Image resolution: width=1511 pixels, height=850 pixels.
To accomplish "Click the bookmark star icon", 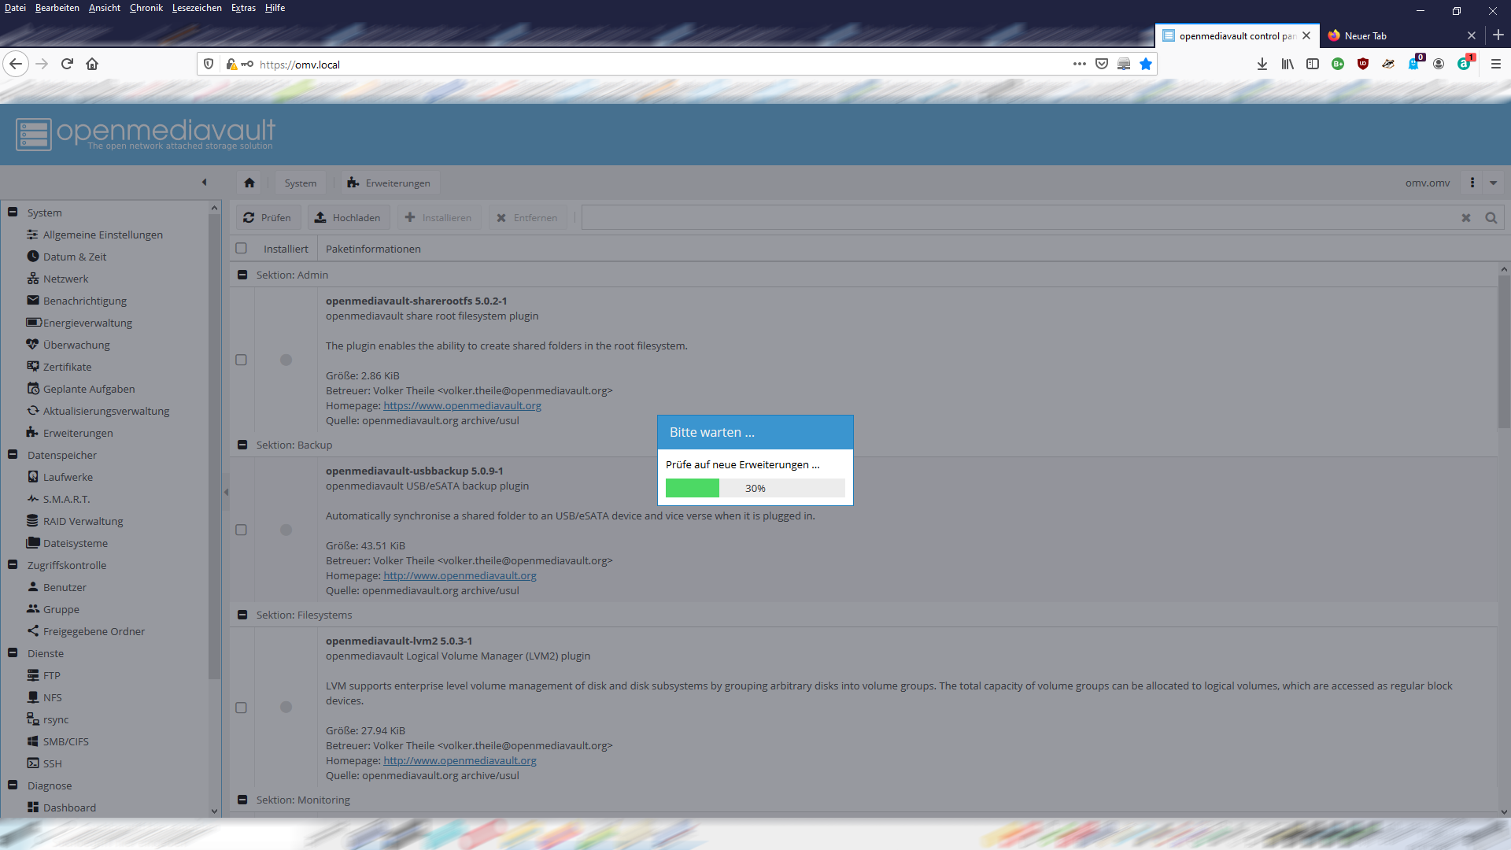I will point(1146,64).
